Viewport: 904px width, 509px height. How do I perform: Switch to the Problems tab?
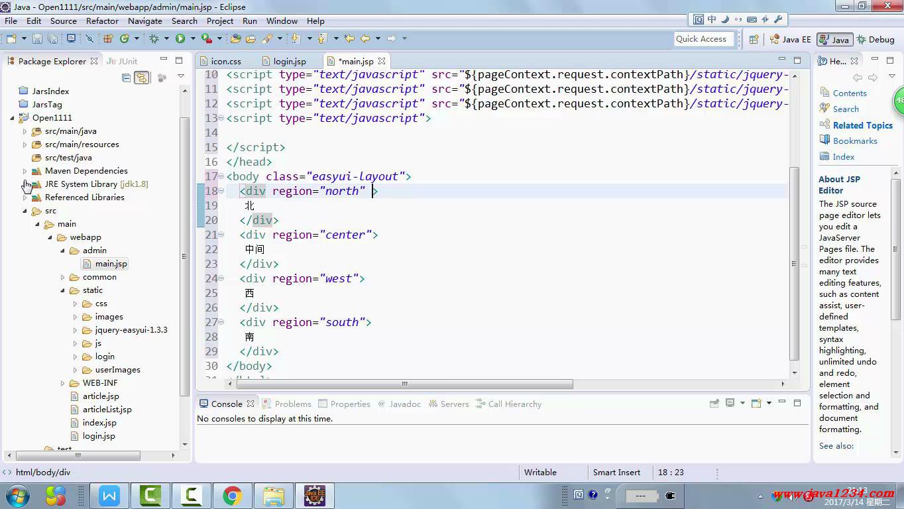pyautogui.click(x=287, y=404)
